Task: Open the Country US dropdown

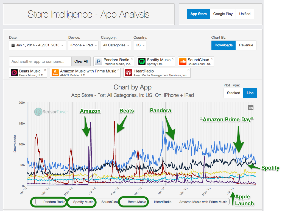Action: [x=140, y=45]
